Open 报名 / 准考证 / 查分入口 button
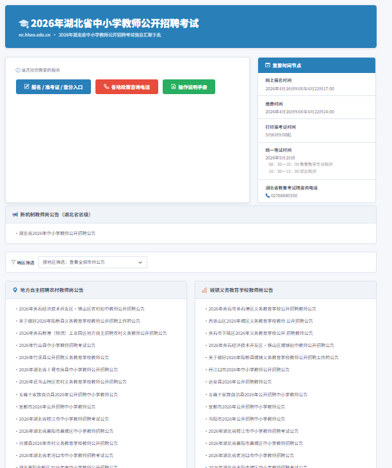Viewport: 392px width, 468px height. coord(53,86)
